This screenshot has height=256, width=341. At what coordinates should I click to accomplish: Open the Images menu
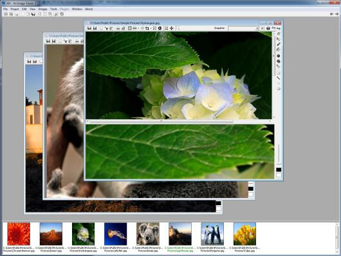click(x=42, y=9)
